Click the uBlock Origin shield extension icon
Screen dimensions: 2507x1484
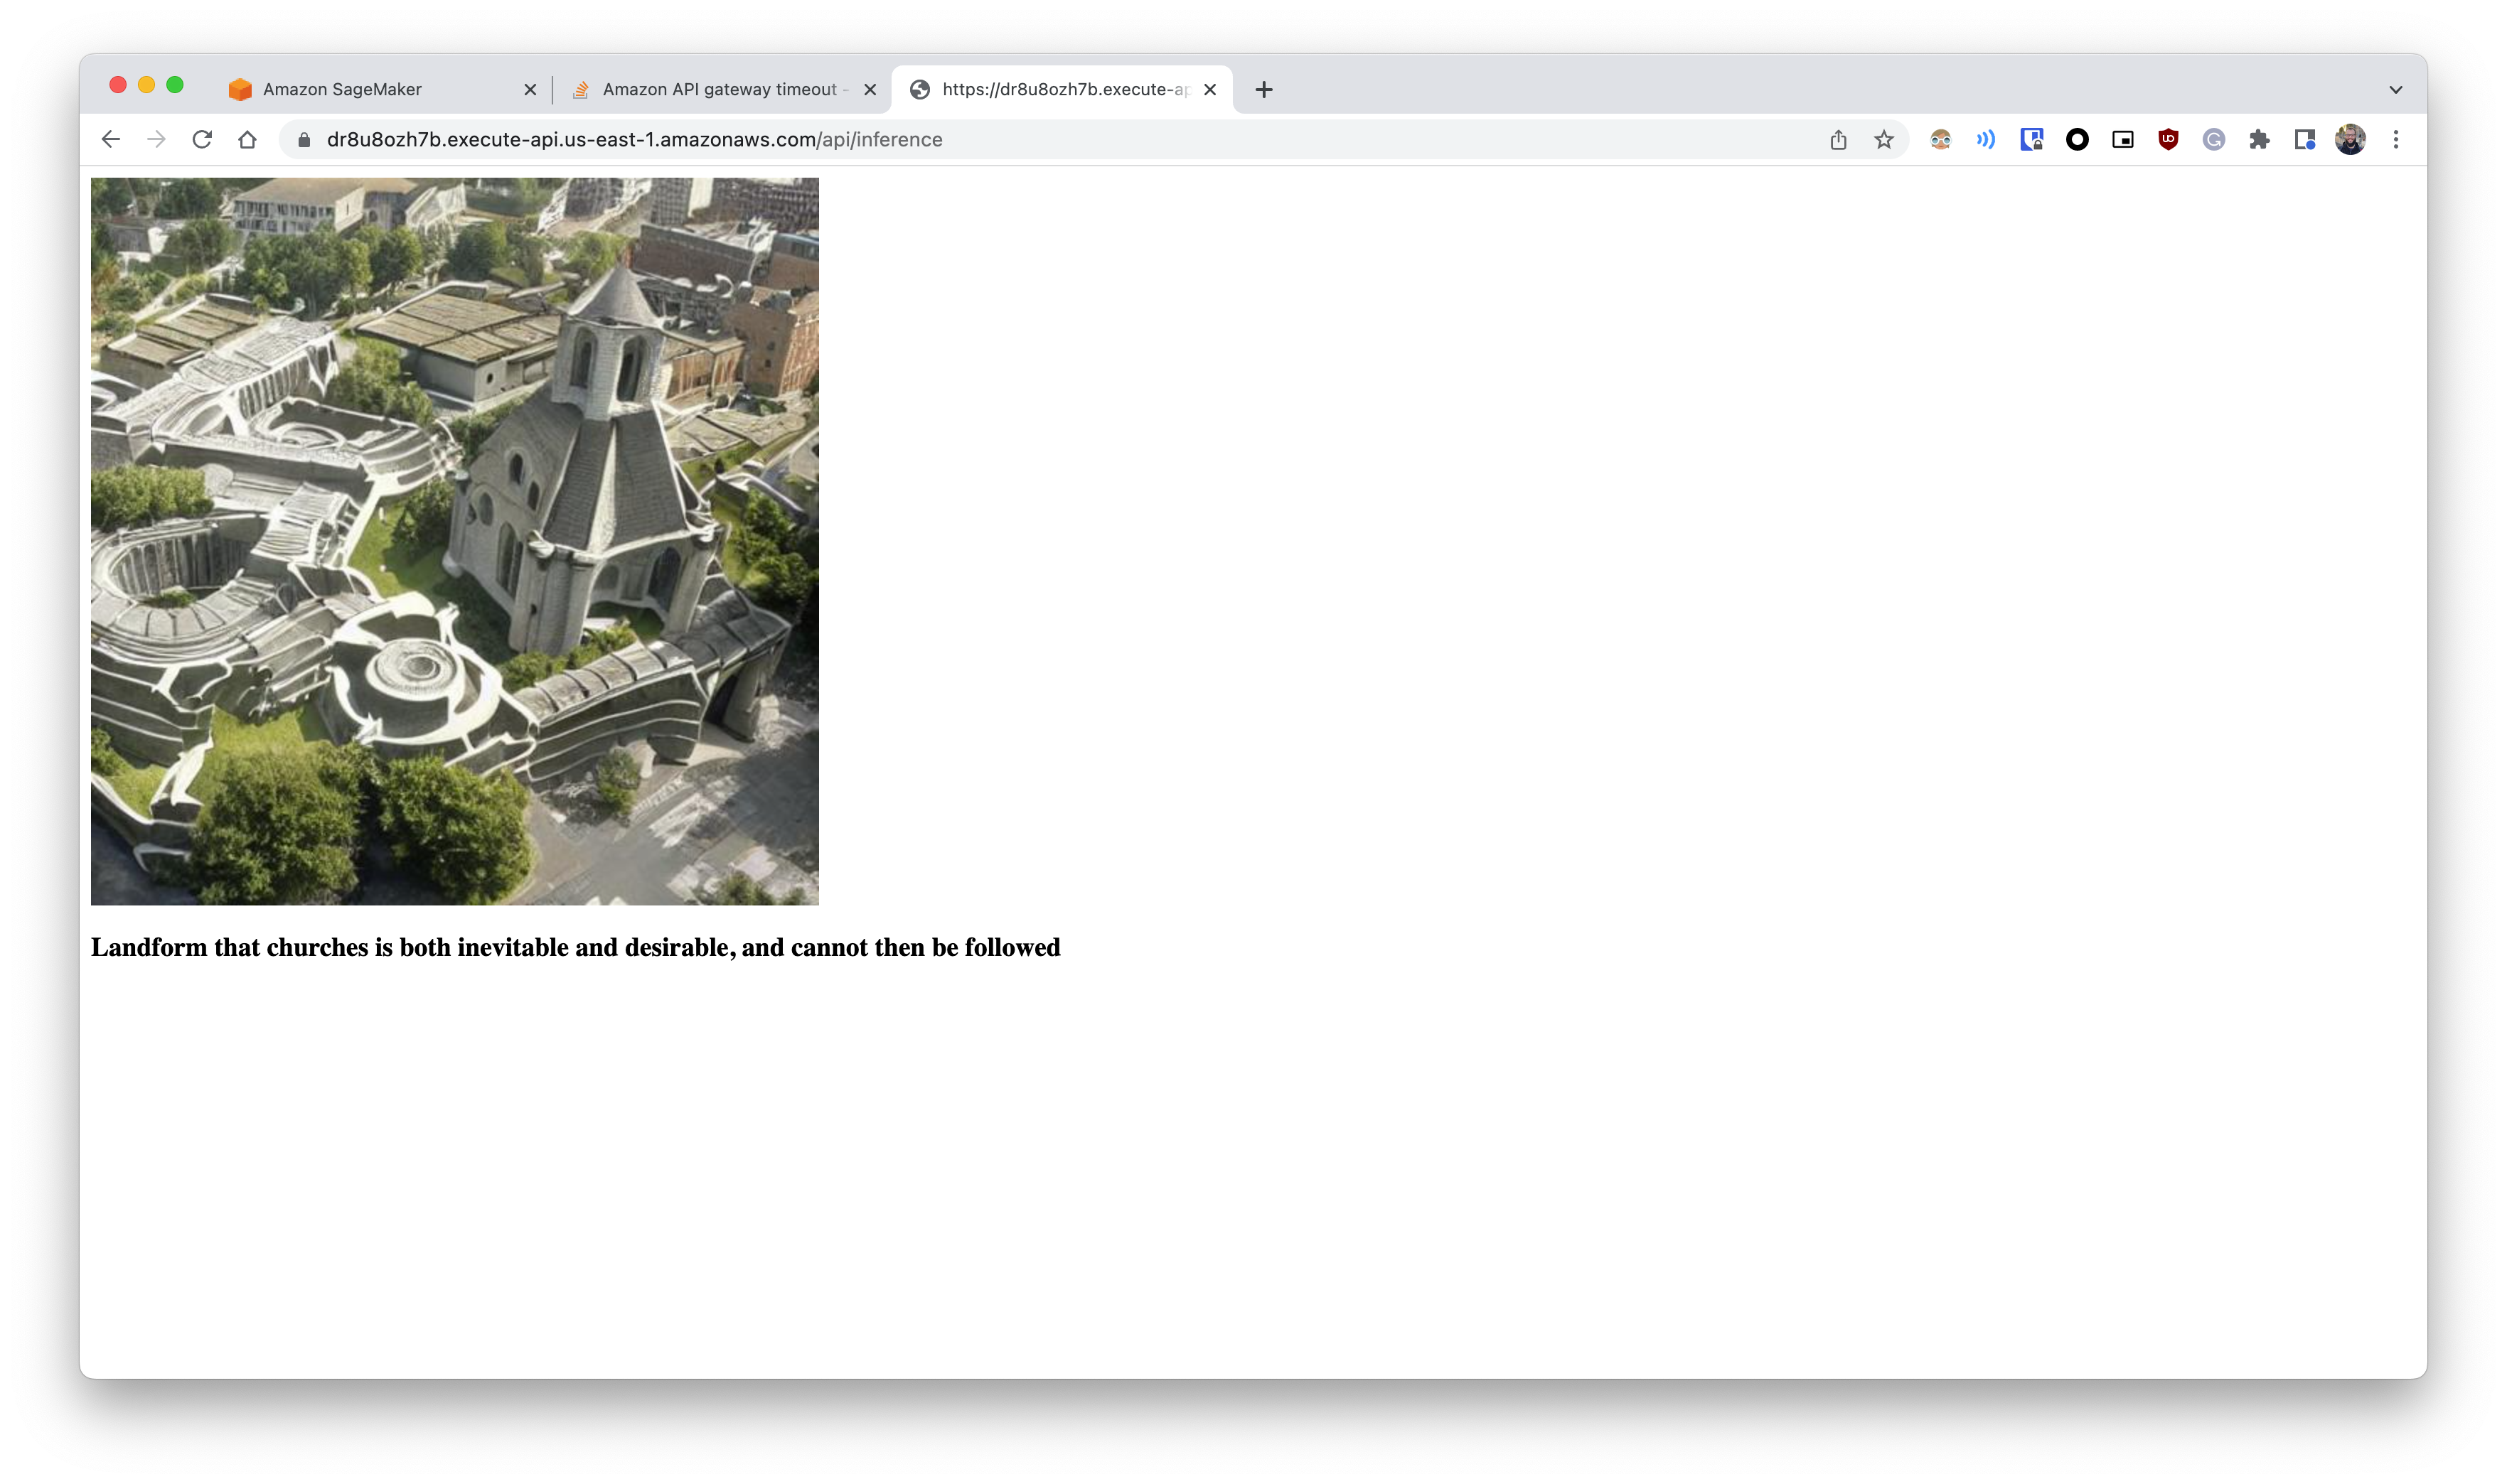pos(2168,140)
